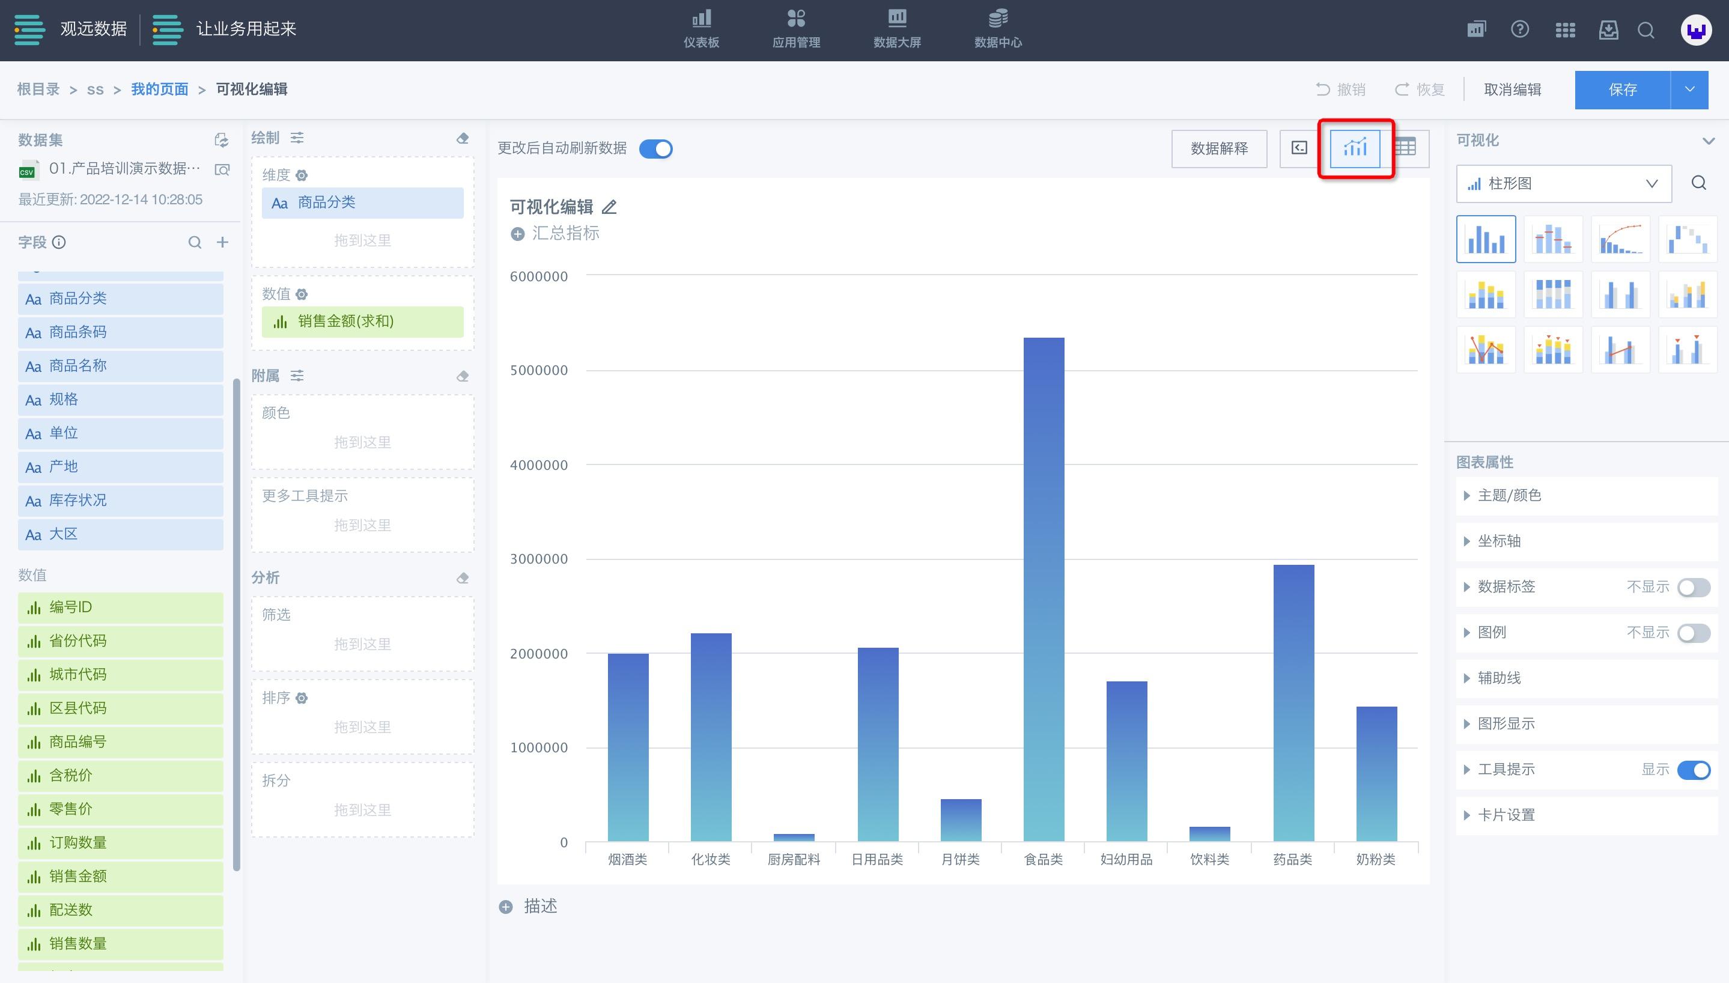Enable 数据标签 display toggle
The height and width of the screenshot is (983, 1729).
point(1693,588)
